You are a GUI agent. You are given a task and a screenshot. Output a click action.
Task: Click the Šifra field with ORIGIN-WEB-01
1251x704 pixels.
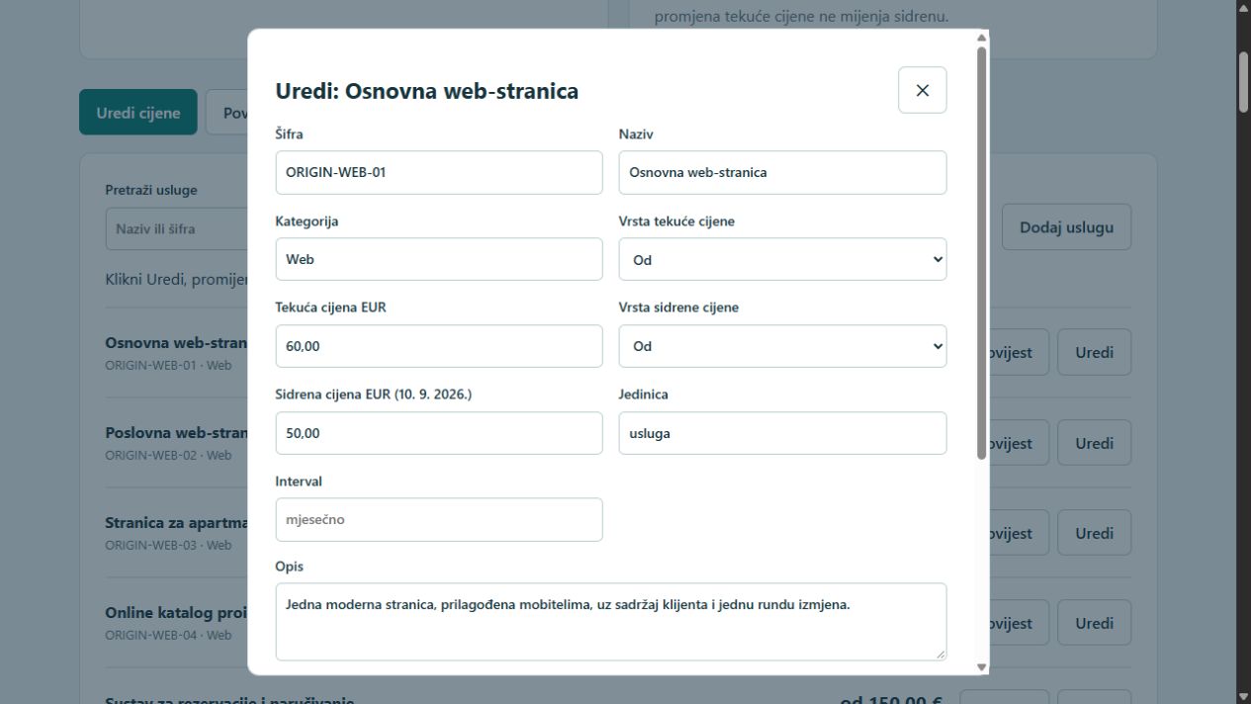tap(439, 172)
